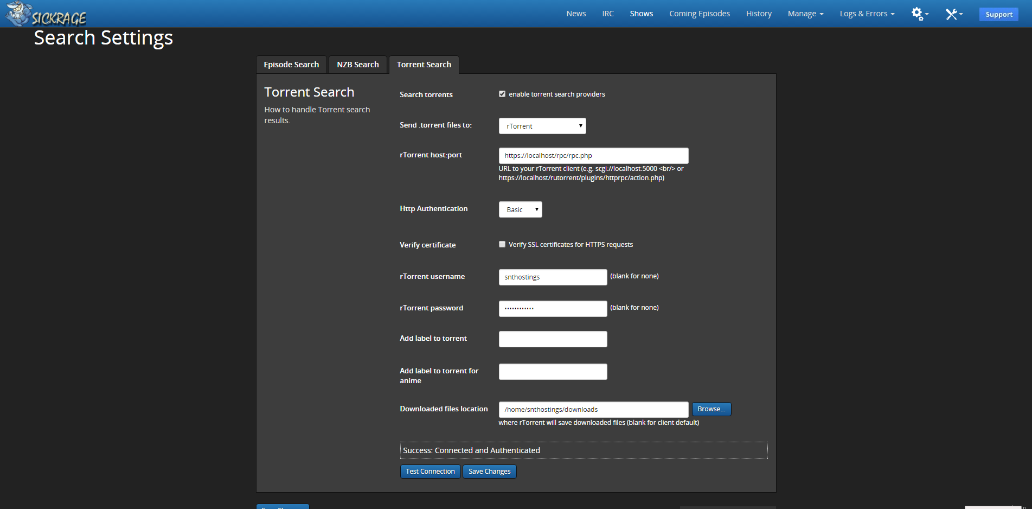
Task: Open IRC in the navbar
Action: tap(608, 14)
